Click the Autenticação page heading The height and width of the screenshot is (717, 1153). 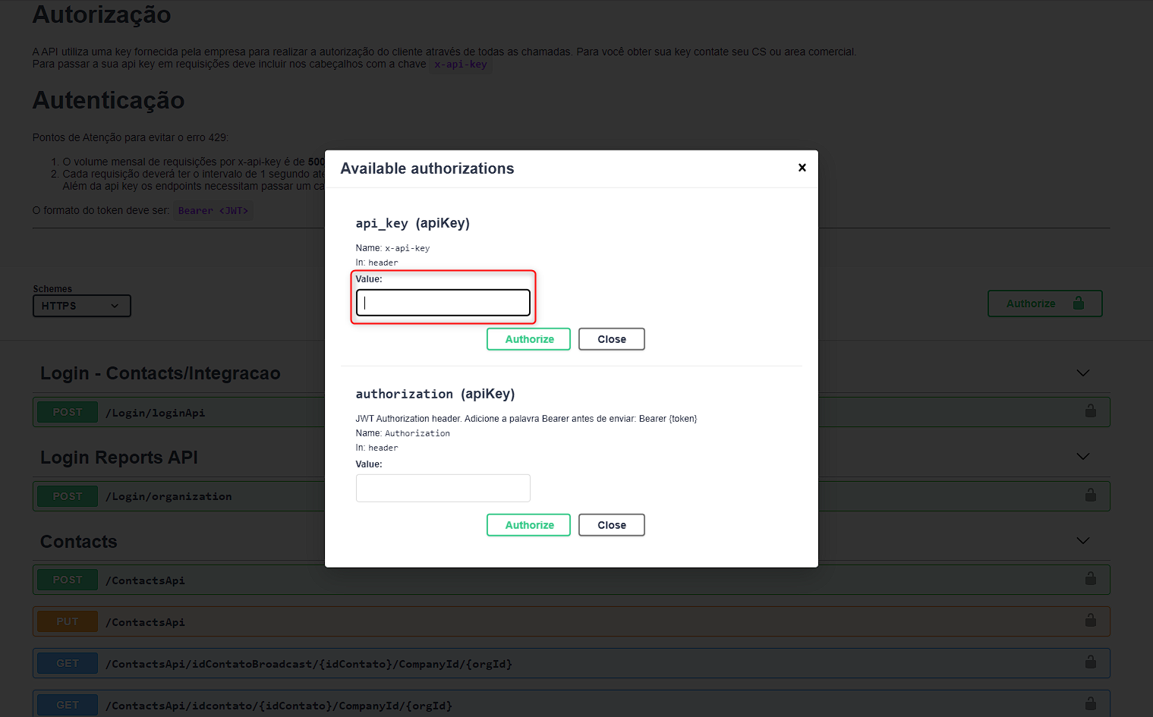109,100
